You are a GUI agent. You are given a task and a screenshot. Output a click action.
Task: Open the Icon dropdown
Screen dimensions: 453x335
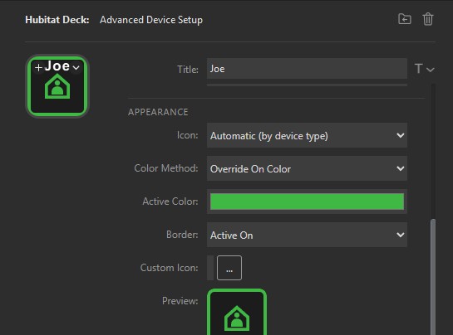(307, 135)
